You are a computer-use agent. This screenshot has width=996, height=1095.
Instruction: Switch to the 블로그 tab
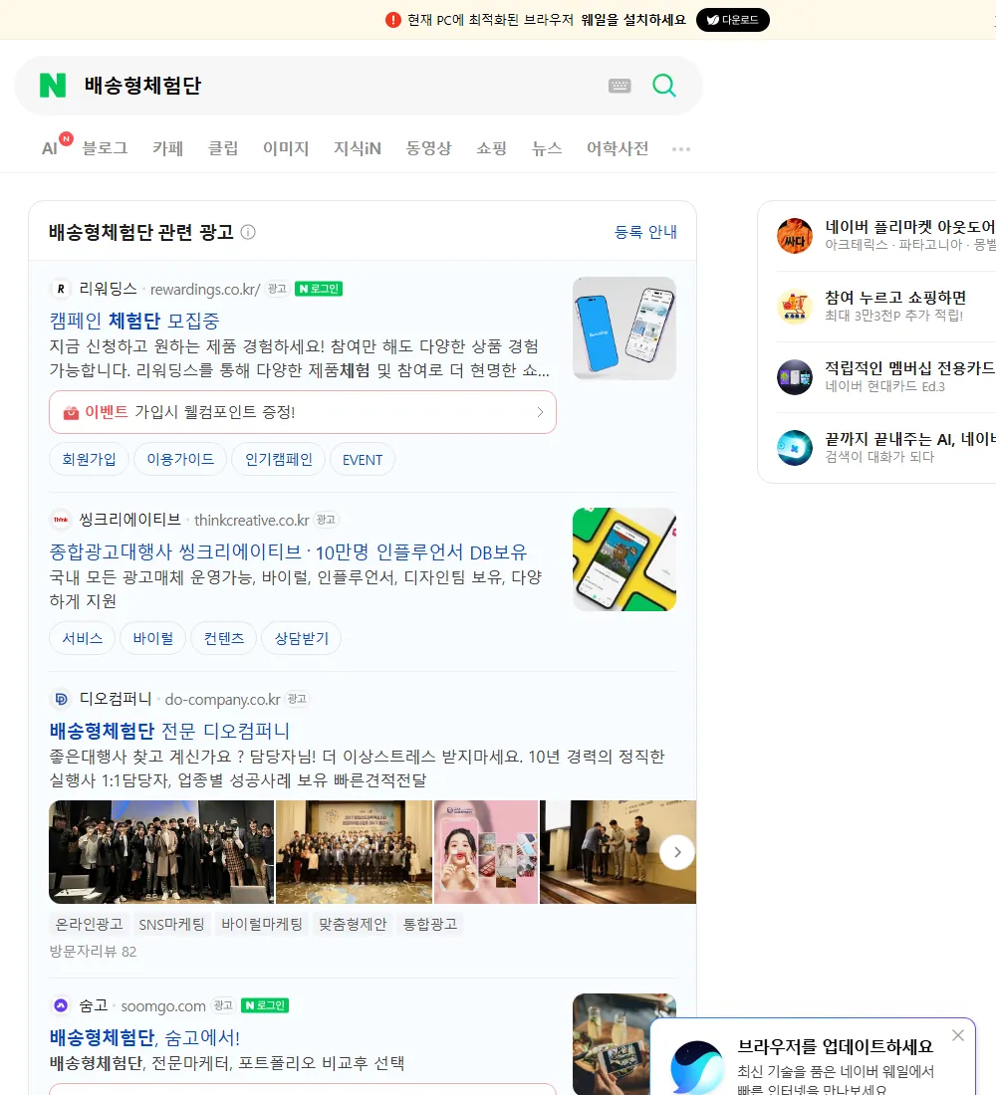105,148
